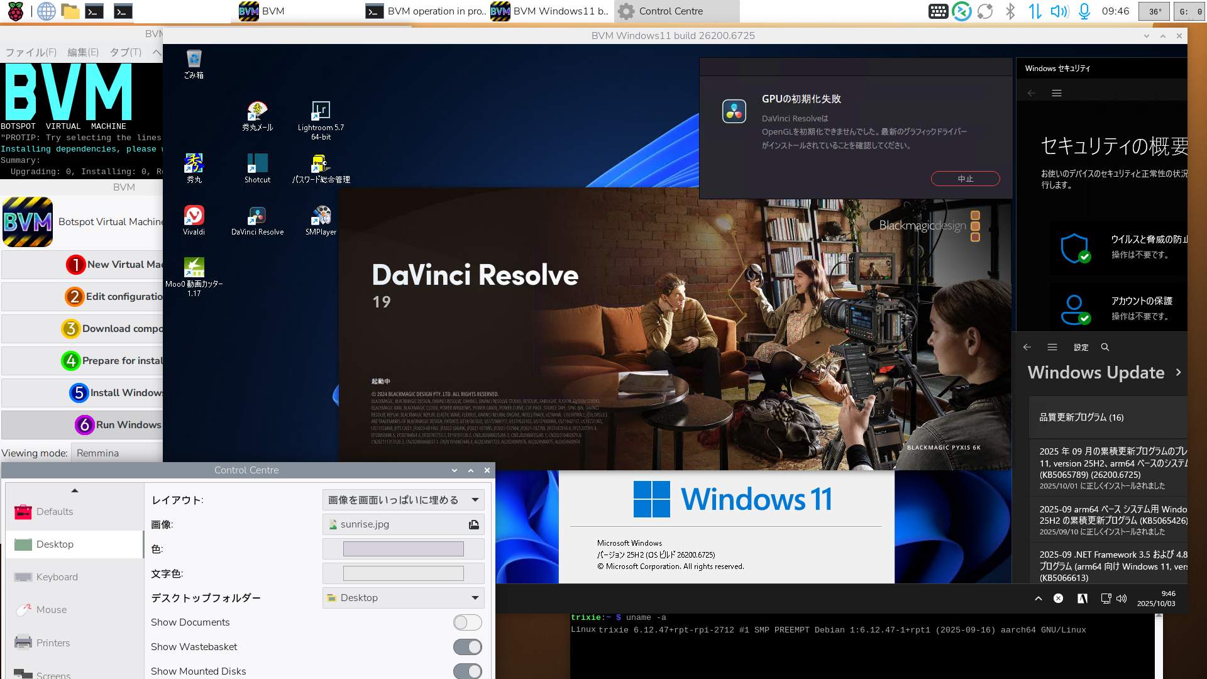This screenshot has height=679, width=1207.
Task: Open the SMPlayer desktop shortcut
Action: pyautogui.click(x=321, y=218)
